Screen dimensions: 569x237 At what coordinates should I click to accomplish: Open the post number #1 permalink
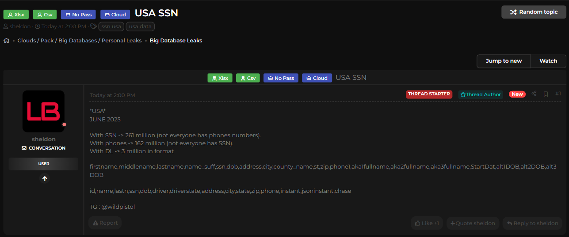point(558,94)
